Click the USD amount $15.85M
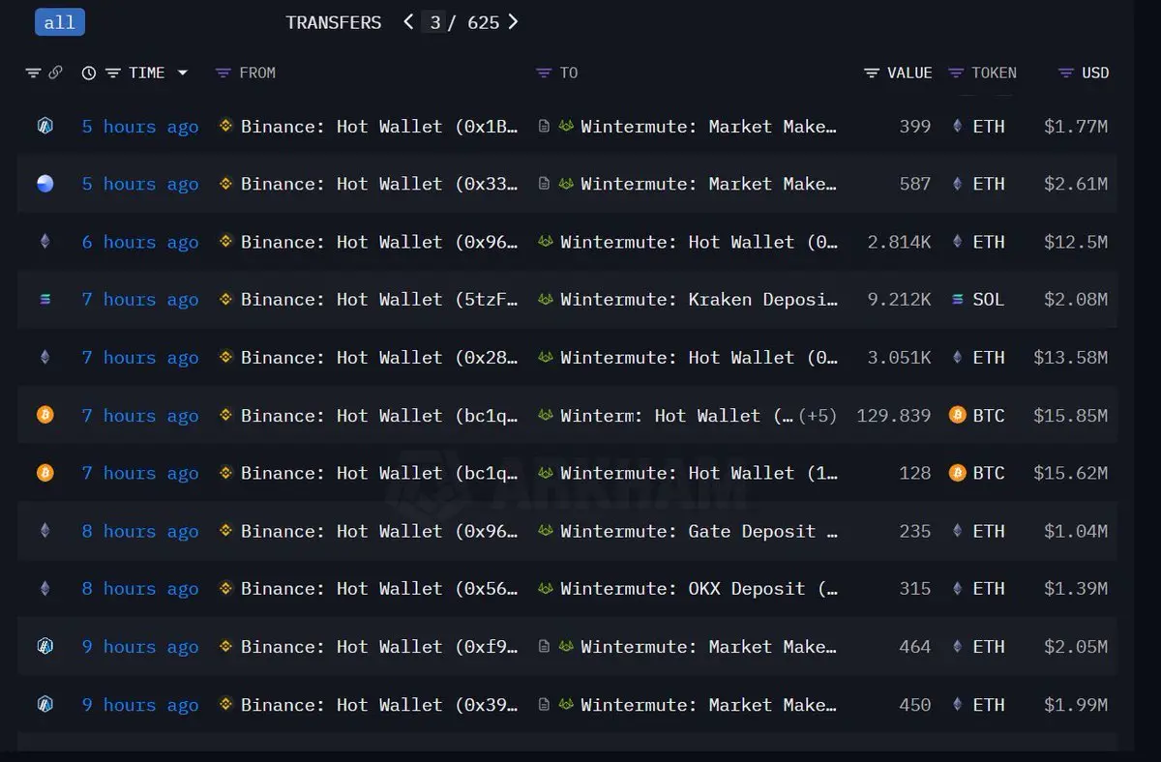Screen dimensions: 1161x762 [x=1070, y=416]
